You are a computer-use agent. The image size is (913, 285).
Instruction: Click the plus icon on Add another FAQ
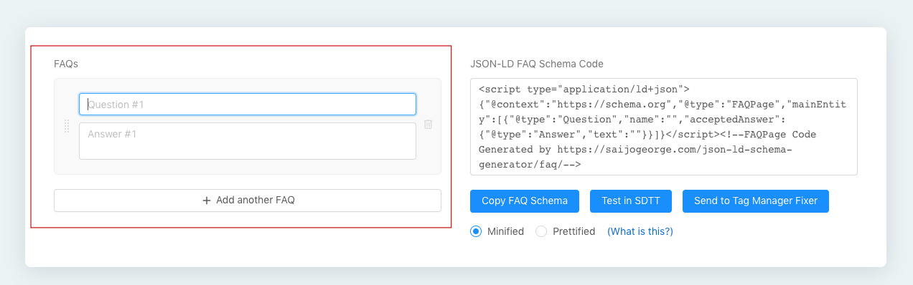click(x=206, y=201)
